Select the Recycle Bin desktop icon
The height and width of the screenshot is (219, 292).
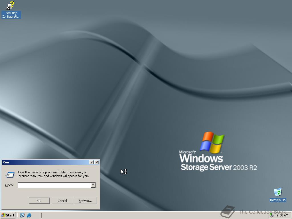[278, 195]
